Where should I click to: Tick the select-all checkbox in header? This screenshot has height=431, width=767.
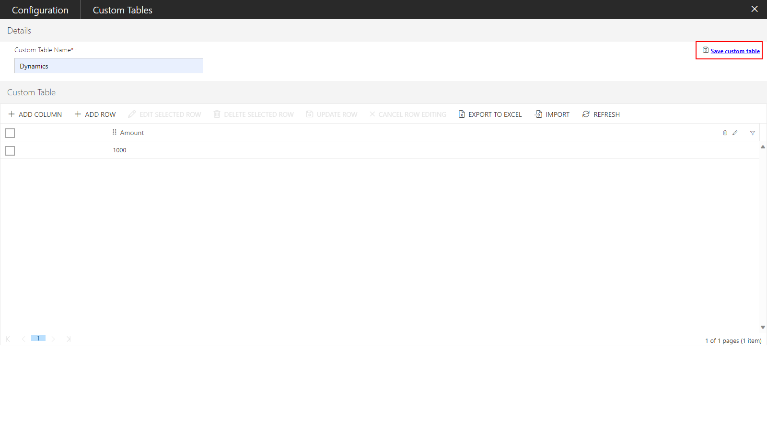coord(10,133)
